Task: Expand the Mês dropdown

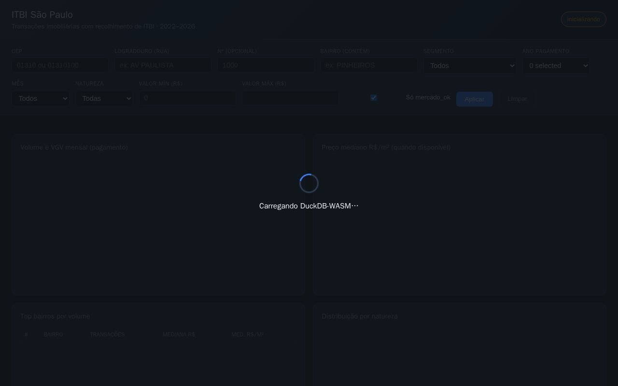Action: click(x=41, y=98)
